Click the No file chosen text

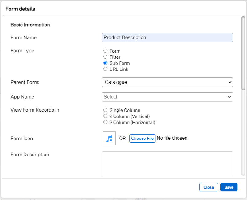pos(172,138)
